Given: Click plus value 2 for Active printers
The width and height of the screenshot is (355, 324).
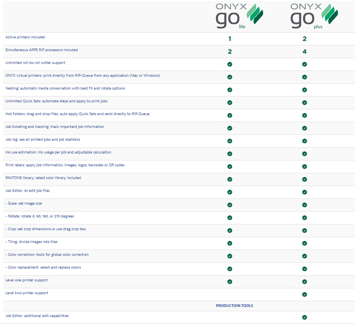Looking at the screenshot, I should [305, 39].
